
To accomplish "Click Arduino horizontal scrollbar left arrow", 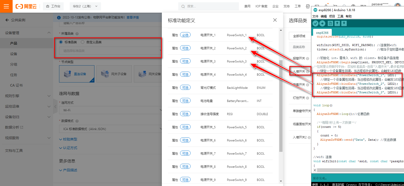I will click(315, 170).
